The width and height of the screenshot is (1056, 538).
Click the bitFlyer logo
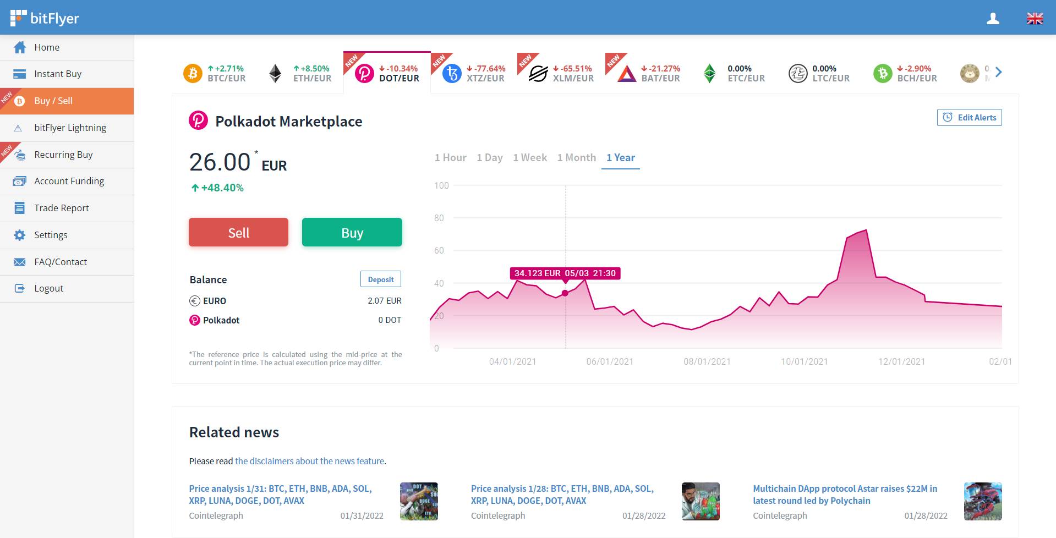point(45,18)
